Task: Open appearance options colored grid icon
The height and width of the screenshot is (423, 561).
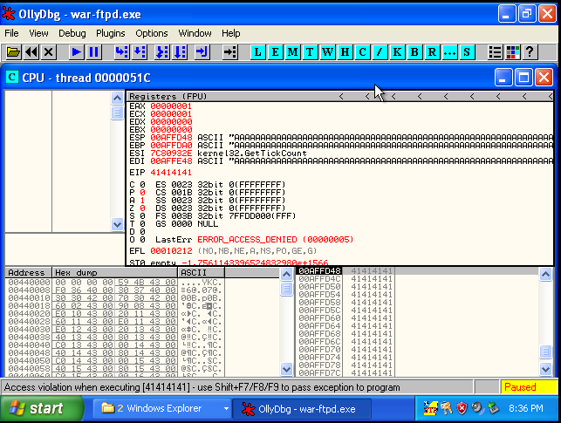Action: pyautogui.click(x=513, y=52)
